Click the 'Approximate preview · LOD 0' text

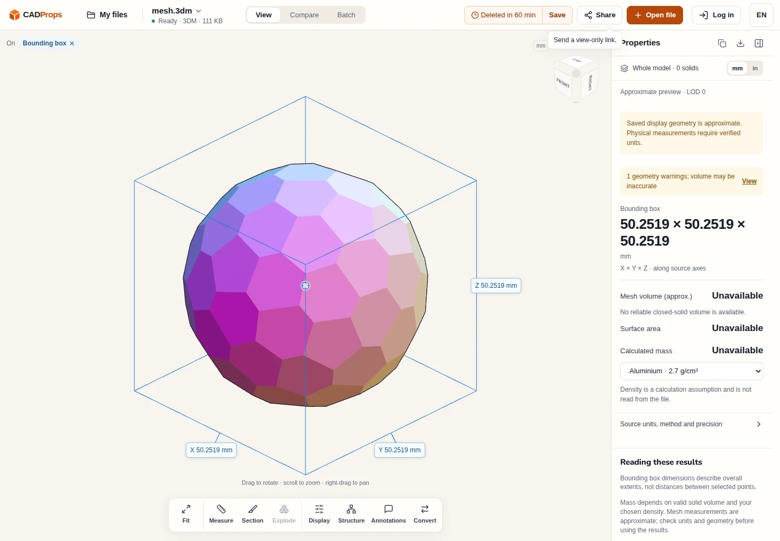click(x=663, y=92)
